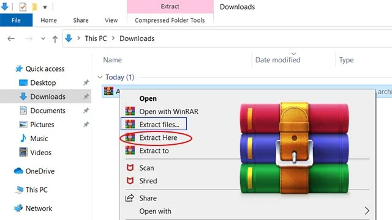Sort by Name column header

(x=113, y=60)
